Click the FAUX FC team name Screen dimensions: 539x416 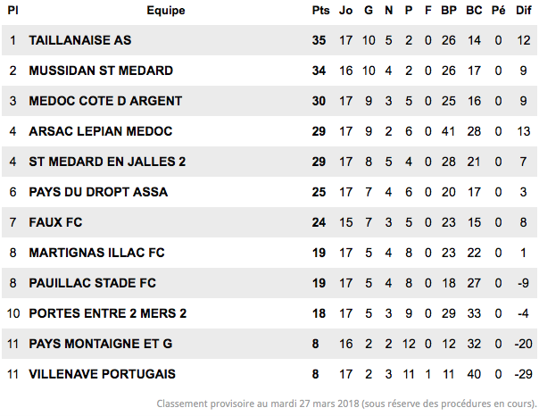point(55,222)
